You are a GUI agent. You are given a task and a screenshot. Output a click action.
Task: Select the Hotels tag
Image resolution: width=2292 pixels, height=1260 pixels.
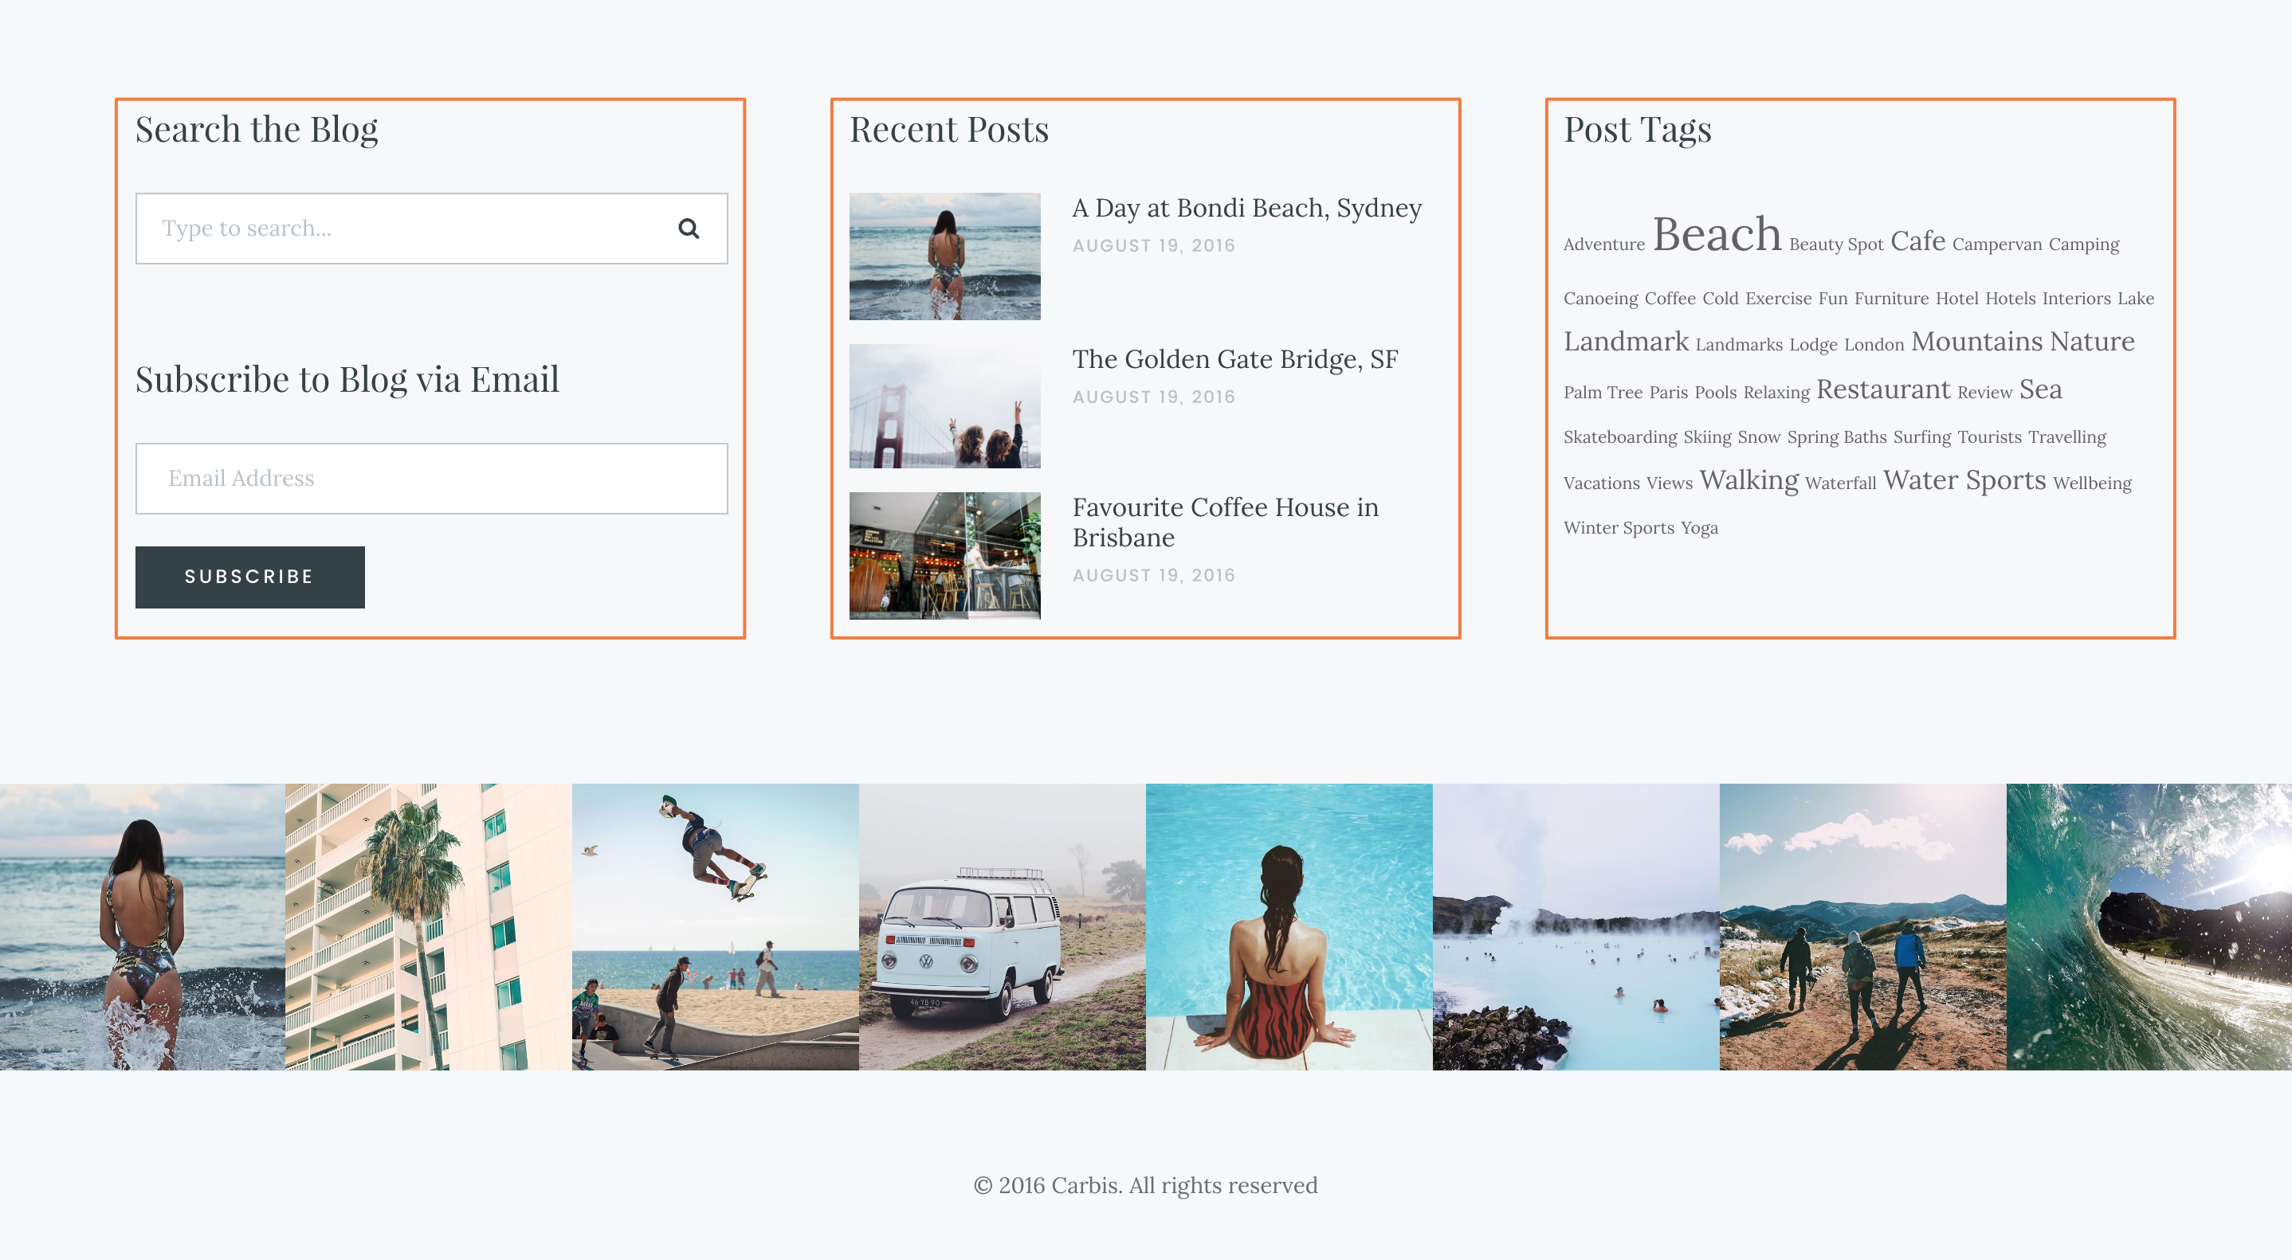coord(2010,299)
